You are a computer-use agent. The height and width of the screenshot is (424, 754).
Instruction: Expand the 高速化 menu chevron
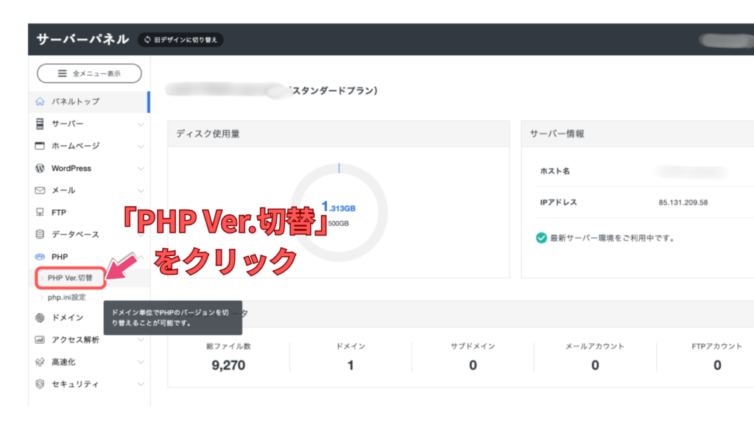coord(141,362)
